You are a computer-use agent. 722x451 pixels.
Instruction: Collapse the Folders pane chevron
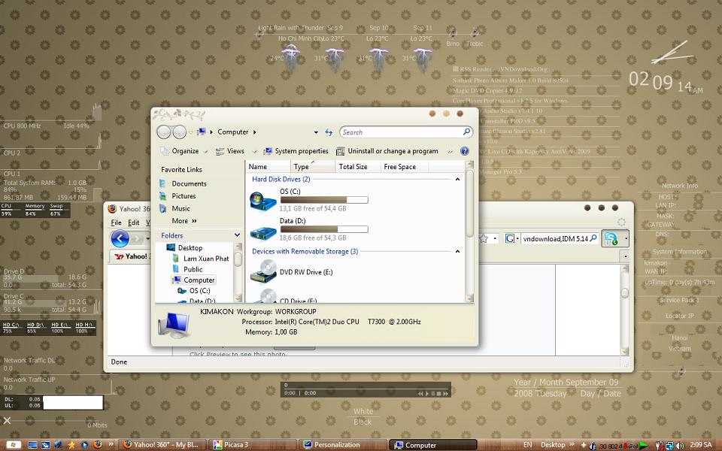pos(237,235)
